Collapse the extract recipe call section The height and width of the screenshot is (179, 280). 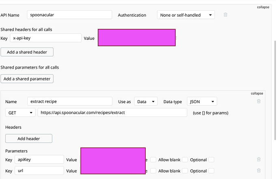[x=257, y=93]
